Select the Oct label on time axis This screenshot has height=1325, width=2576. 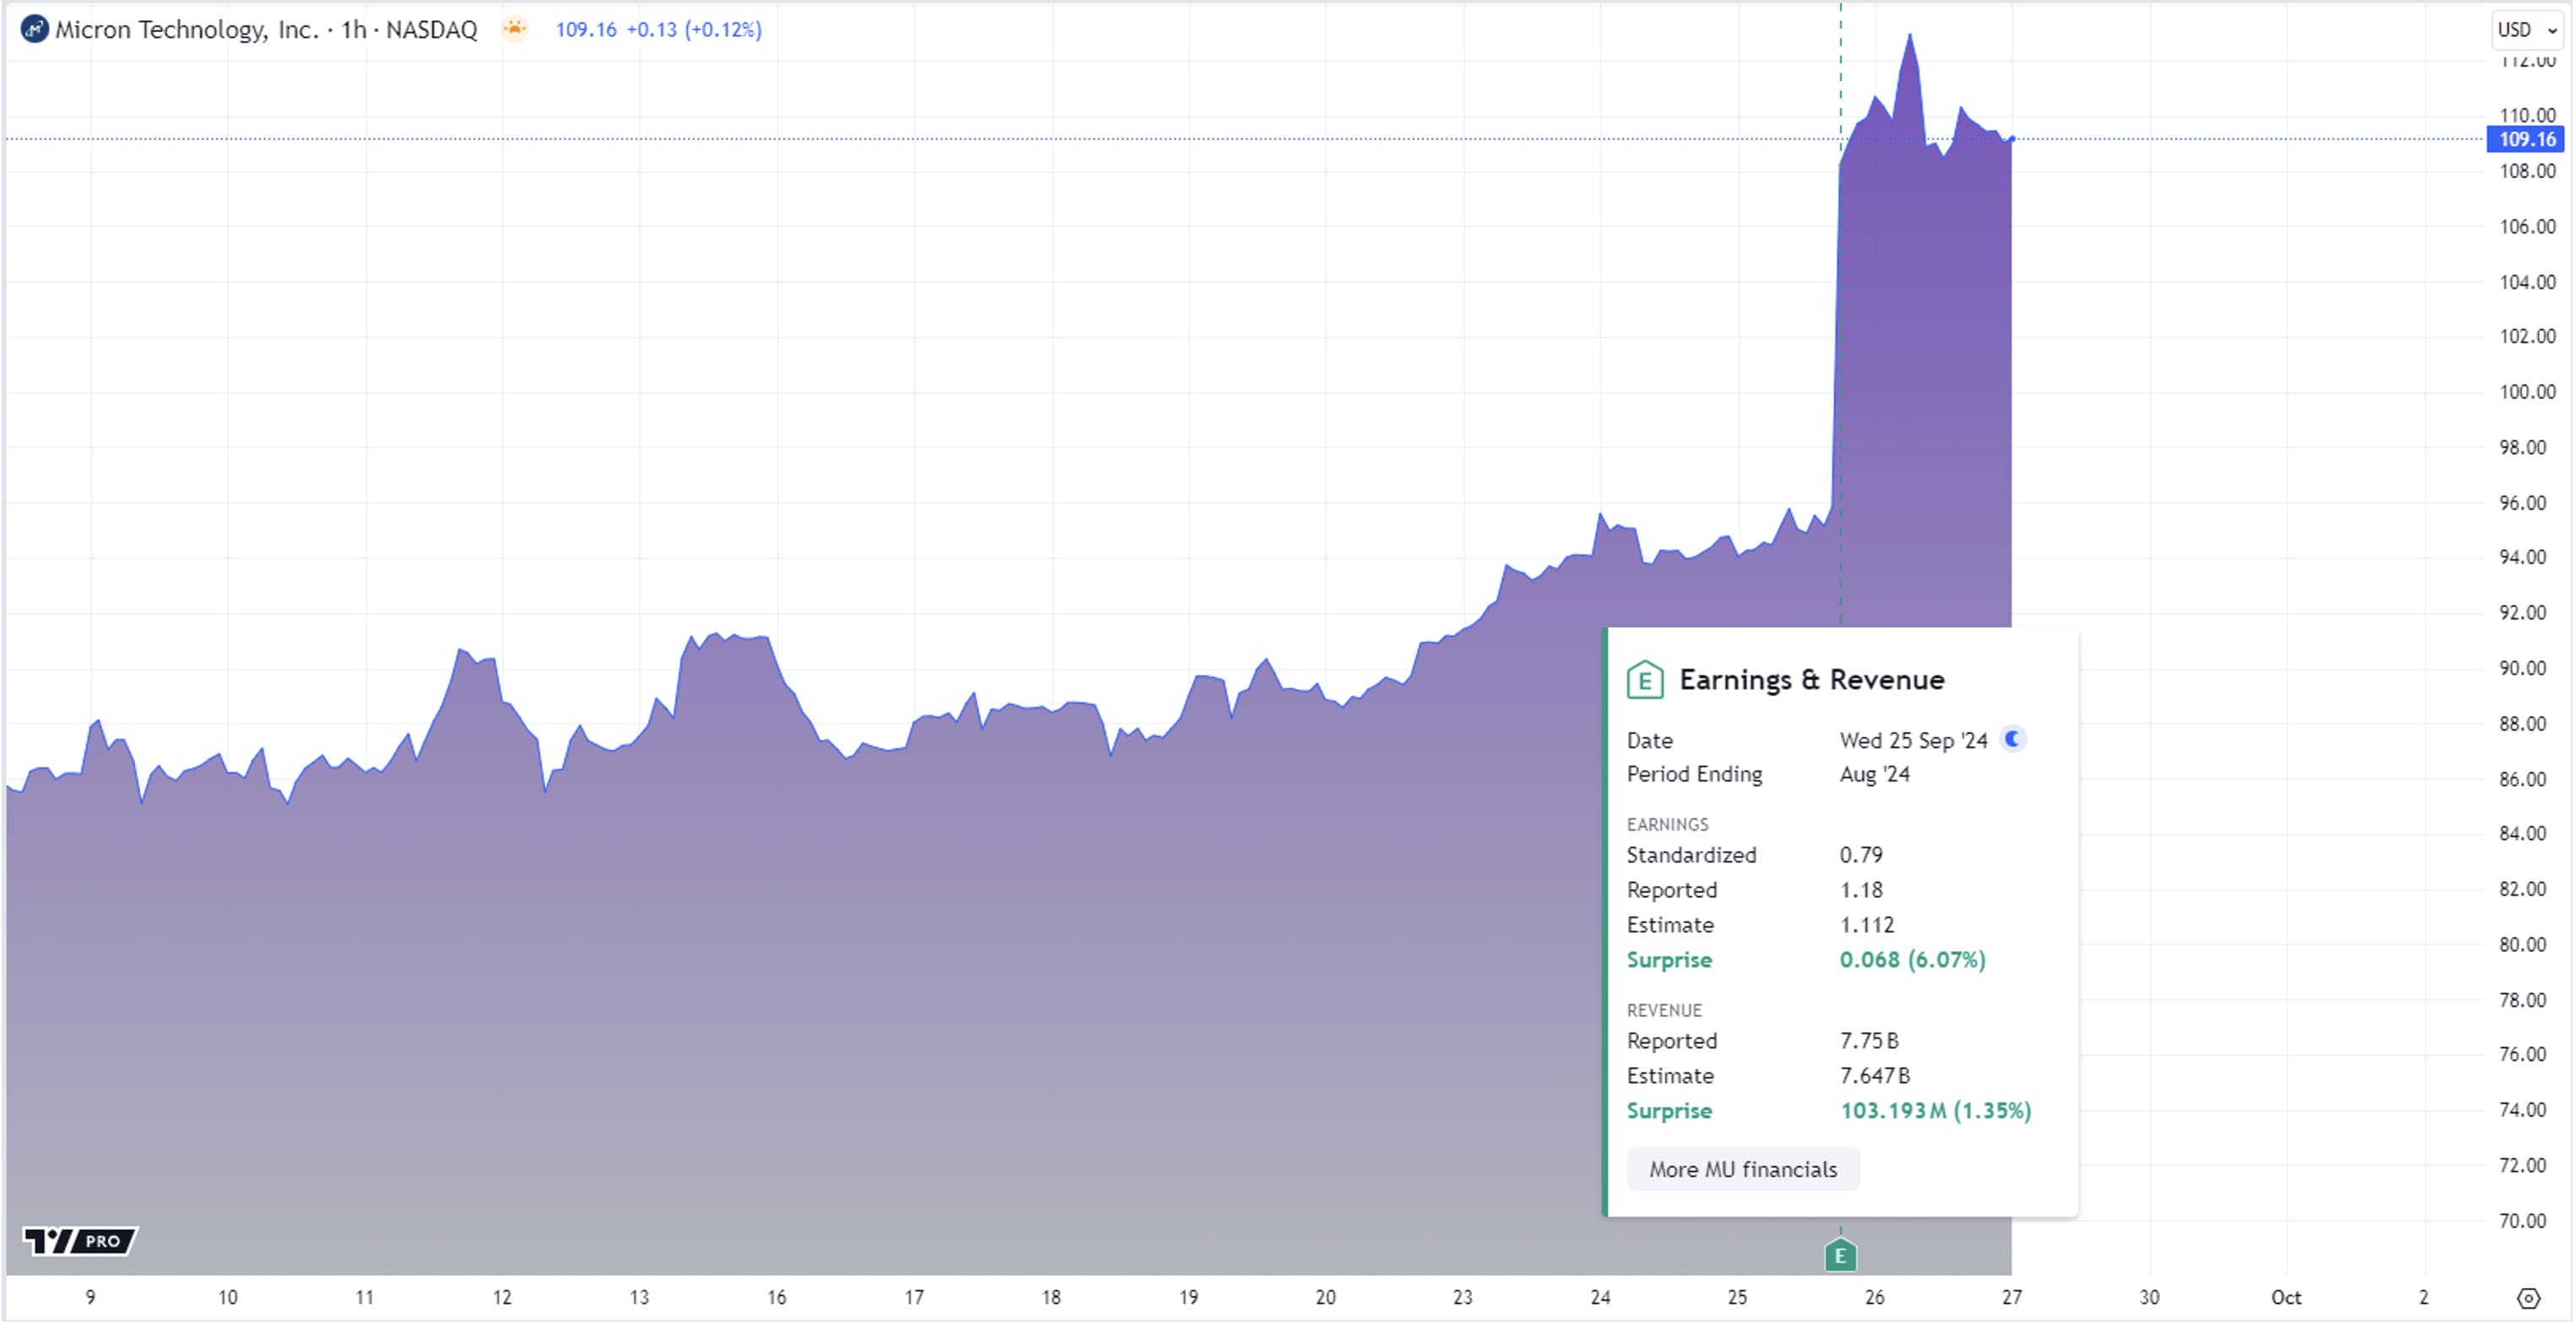pyautogui.click(x=2286, y=1298)
